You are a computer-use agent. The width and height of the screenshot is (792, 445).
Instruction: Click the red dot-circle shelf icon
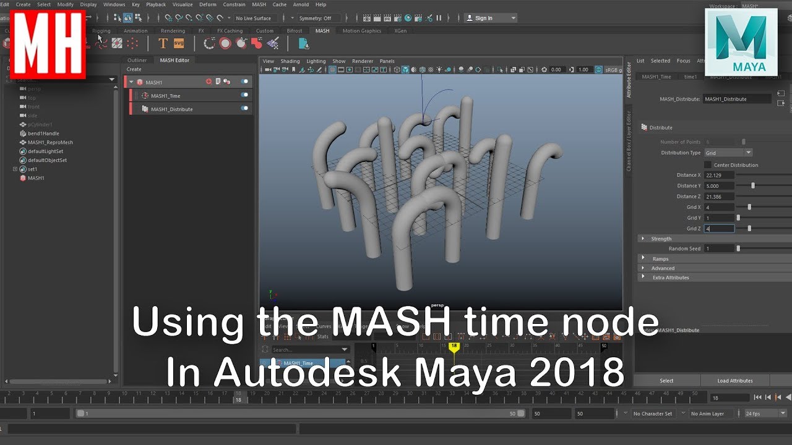pyautogui.click(x=132, y=43)
